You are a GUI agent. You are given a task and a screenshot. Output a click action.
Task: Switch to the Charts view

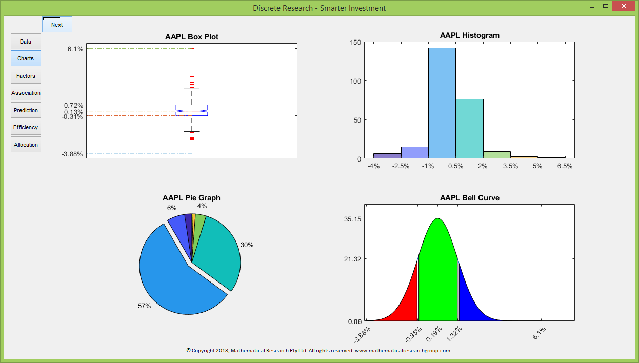click(26, 58)
